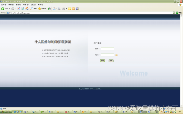The image size is (183, 114).
Task: Open the 工具 (Tools) menu
Action: [33, 5]
